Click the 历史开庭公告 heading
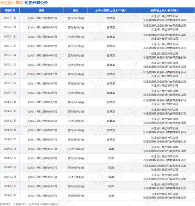This screenshot has height=206, width=195. 36,3
